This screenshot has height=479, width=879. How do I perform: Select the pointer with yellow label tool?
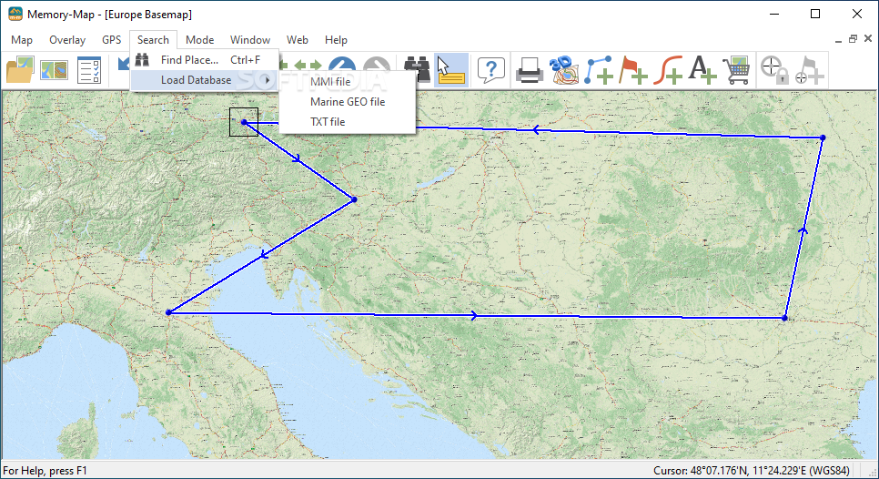point(451,70)
